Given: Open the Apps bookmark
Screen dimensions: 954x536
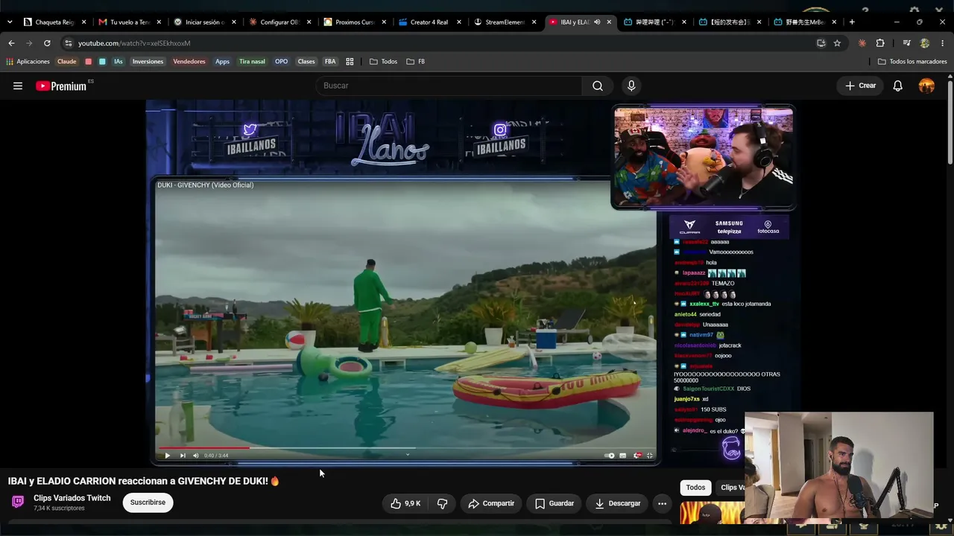Looking at the screenshot, I should pyautogui.click(x=222, y=61).
